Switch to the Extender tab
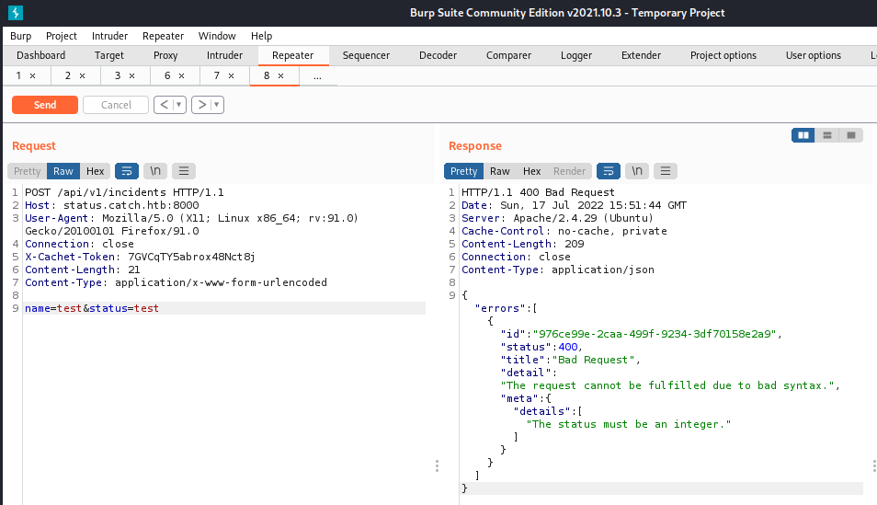 pyautogui.click(x=641, y=55)
